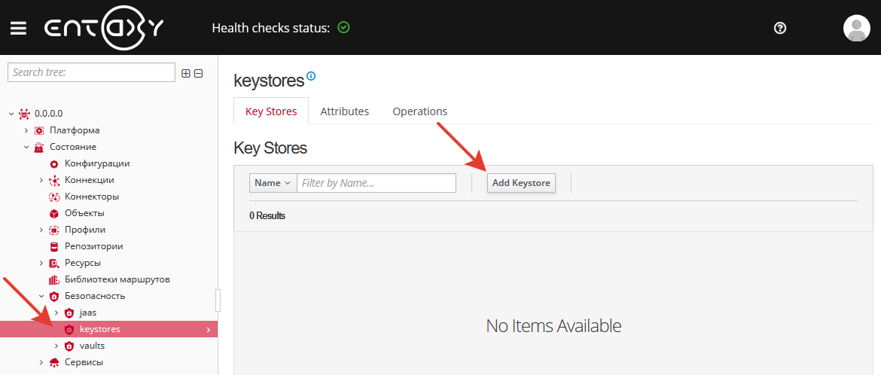This screenshot has width=881, height=375.
Task: Expand the vaults tree node
Action: coord(56,346)
